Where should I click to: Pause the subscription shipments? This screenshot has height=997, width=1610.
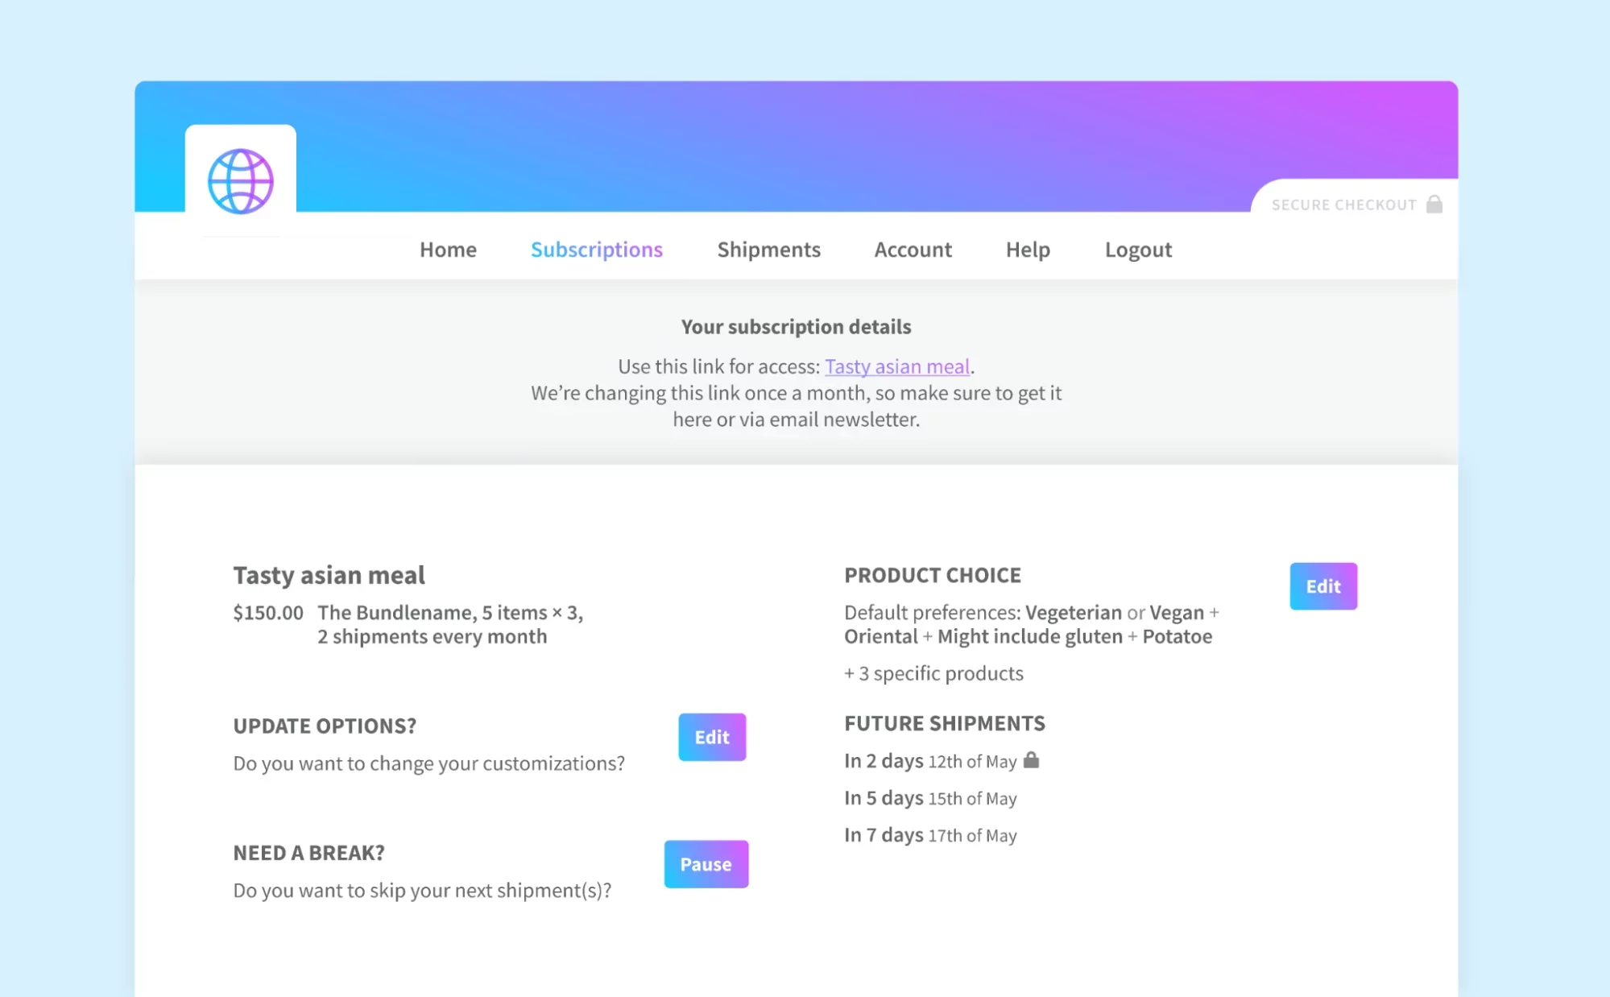coord(706,864)
